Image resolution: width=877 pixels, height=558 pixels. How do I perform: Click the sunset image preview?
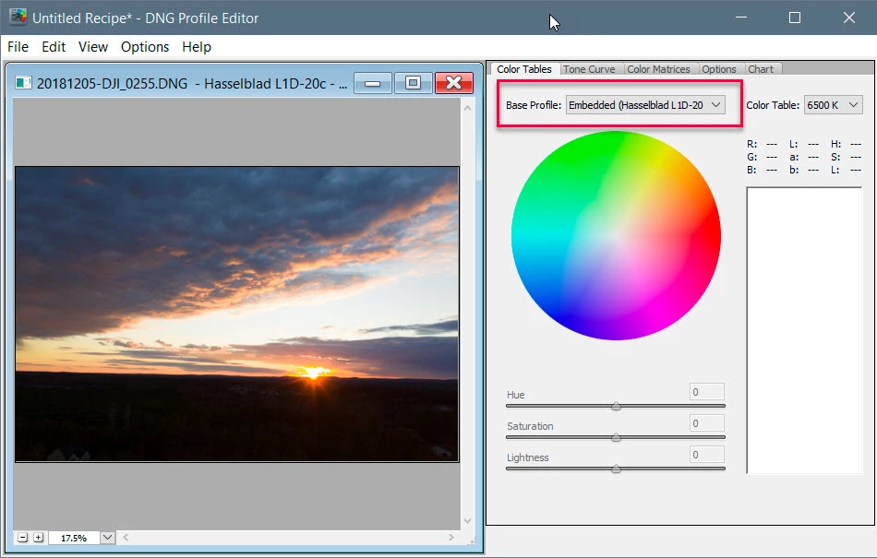(x=236, y=314)
